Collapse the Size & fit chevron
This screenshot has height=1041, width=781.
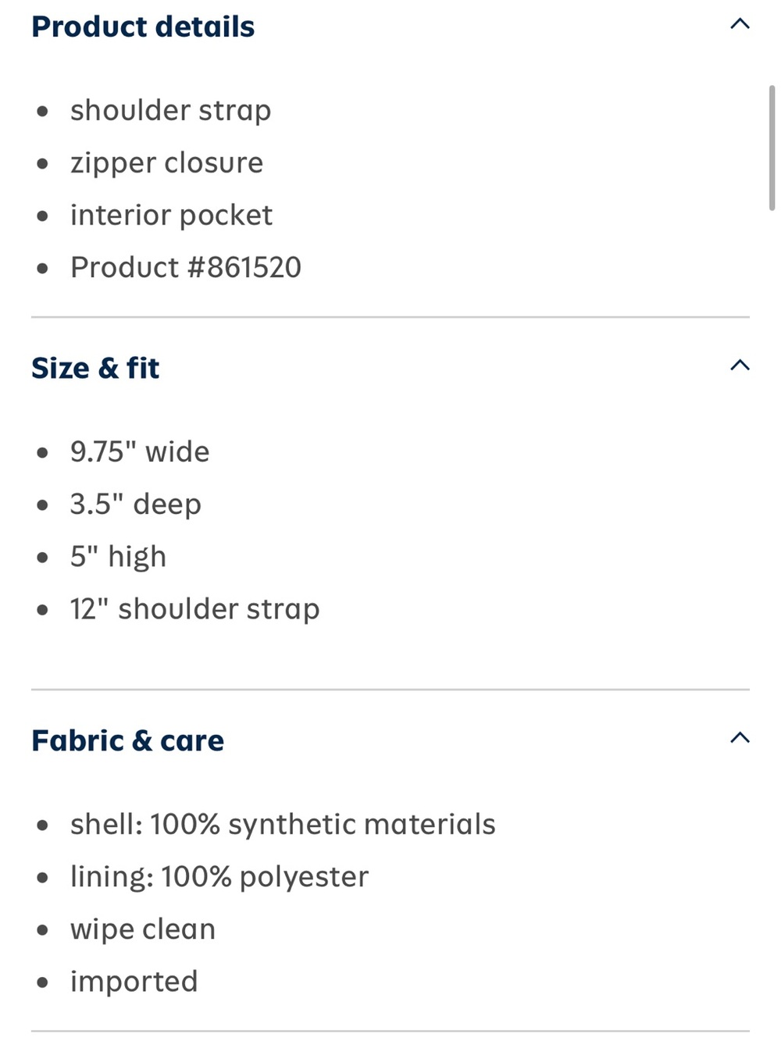[740, 365]
